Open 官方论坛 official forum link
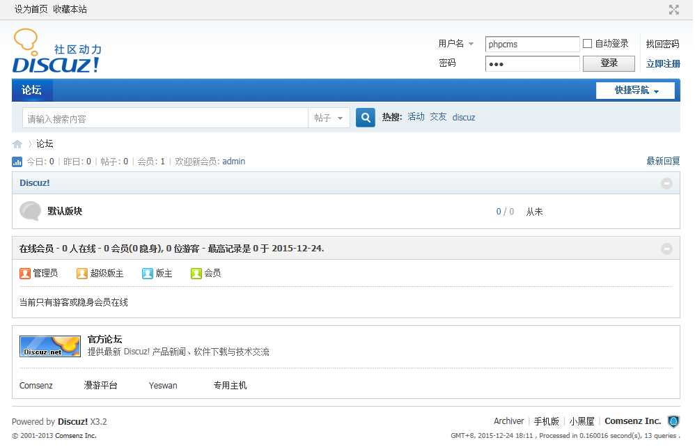The image size is (695, 447). (104, 339)
